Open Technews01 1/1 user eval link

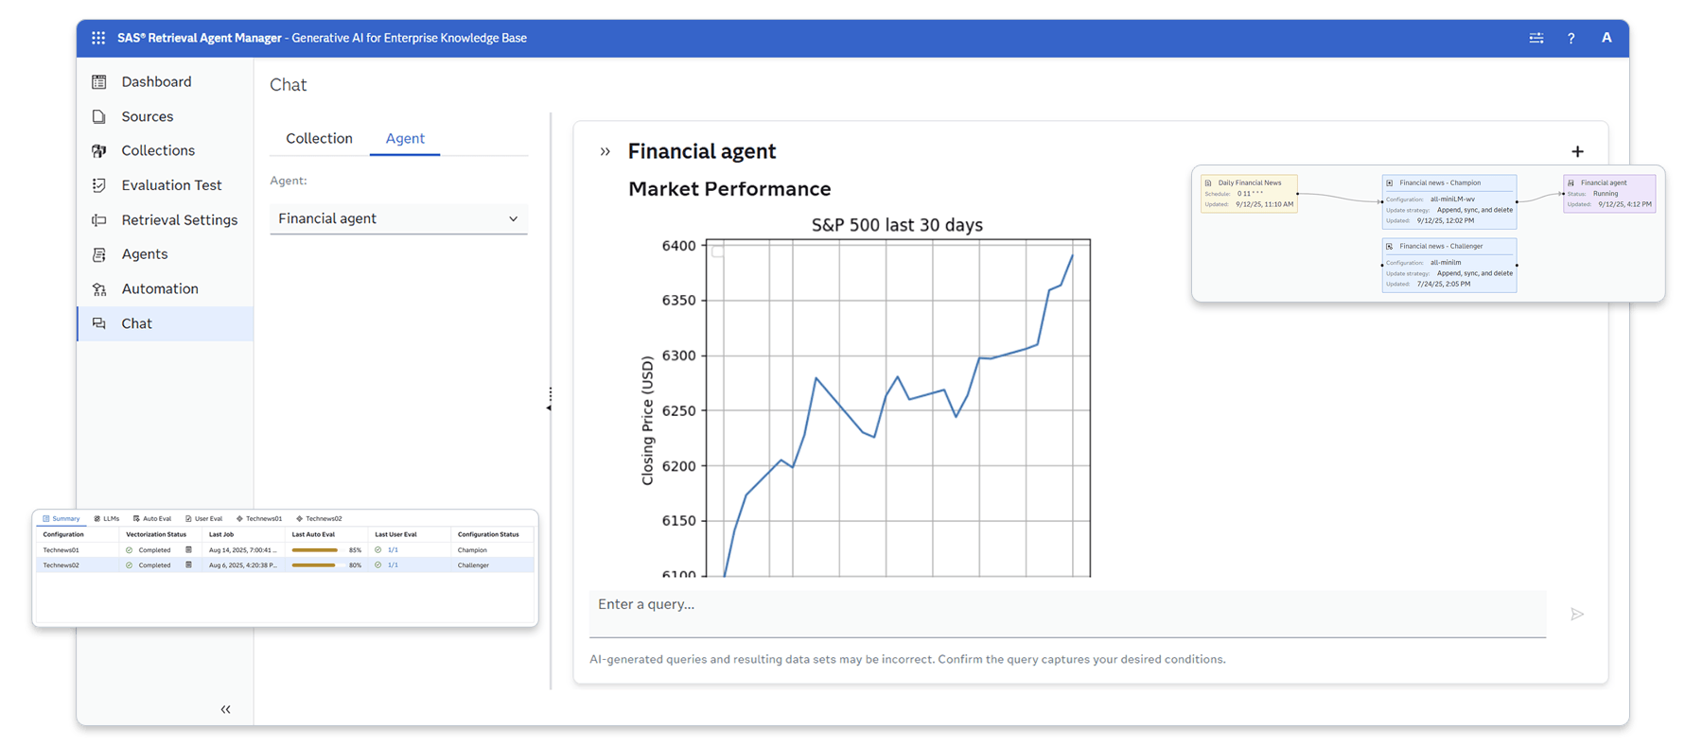point(393,549)
